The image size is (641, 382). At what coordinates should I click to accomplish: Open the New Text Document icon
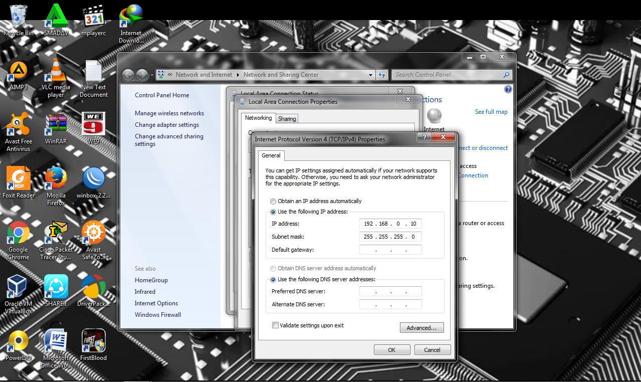pos(94,78)
